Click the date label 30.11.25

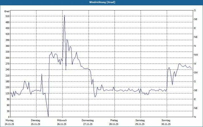pyautogui.click(x=166, y=124)
